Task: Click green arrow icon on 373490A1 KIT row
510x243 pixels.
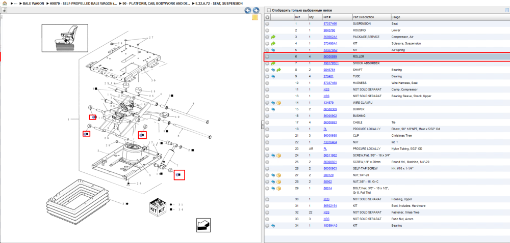Action: click(x=273, y=43)
